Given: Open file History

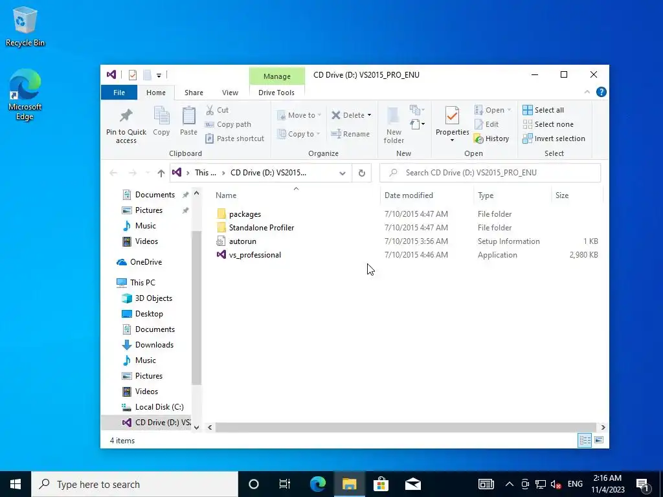Looking at the screenshot, I should click(492, 138).
